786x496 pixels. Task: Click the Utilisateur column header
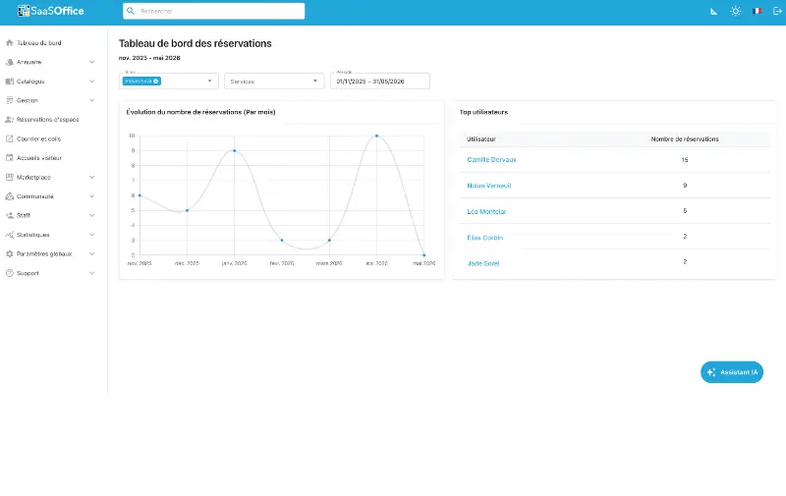pyautogui.click(x=481, y=138)
